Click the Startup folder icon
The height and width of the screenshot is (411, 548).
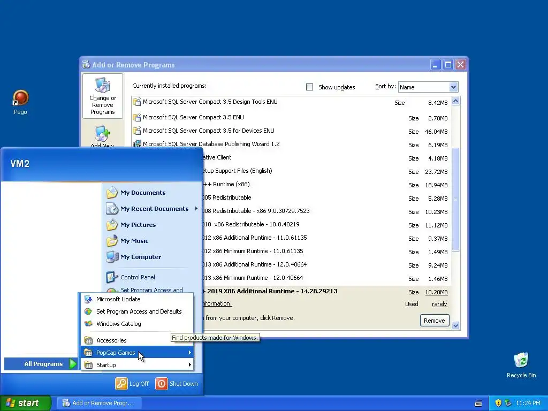coord(88,365)
